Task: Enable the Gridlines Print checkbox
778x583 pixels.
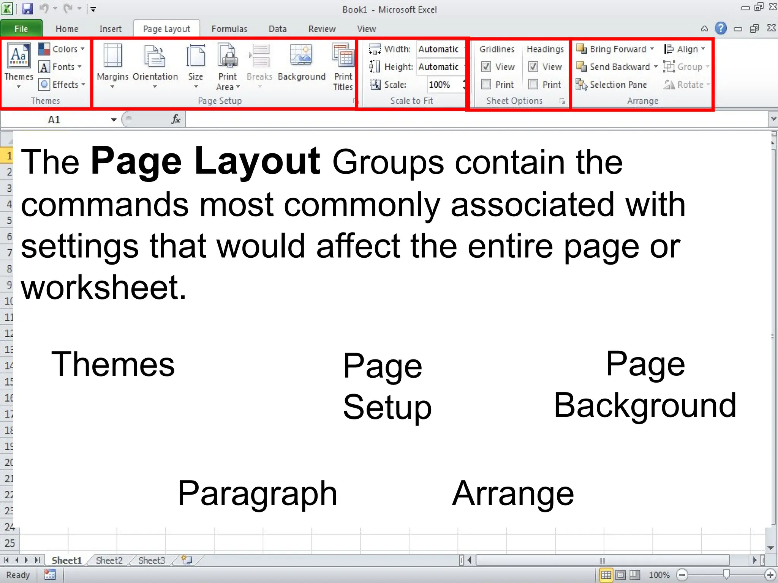Action: (x=486, y=84)
